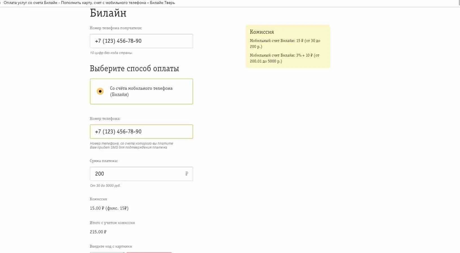Click the 15.00 ₽ (фикс. 15₽) commission value
The height and width of the screenshot is (253, 460).
tap(109, 208)
